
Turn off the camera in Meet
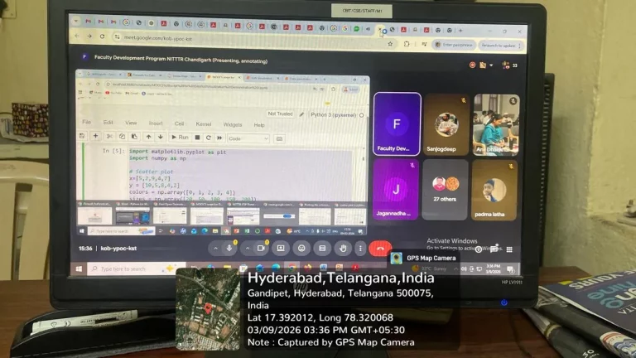point(261,248)
